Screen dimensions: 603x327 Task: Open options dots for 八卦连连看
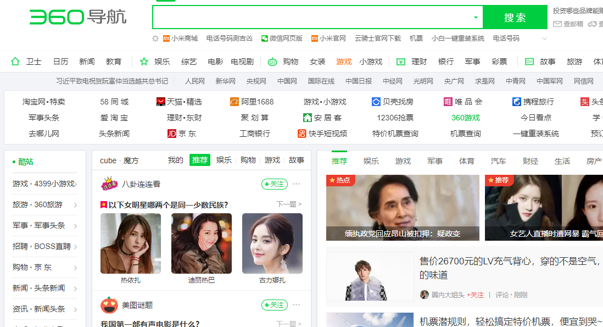[x=296, y=184]
